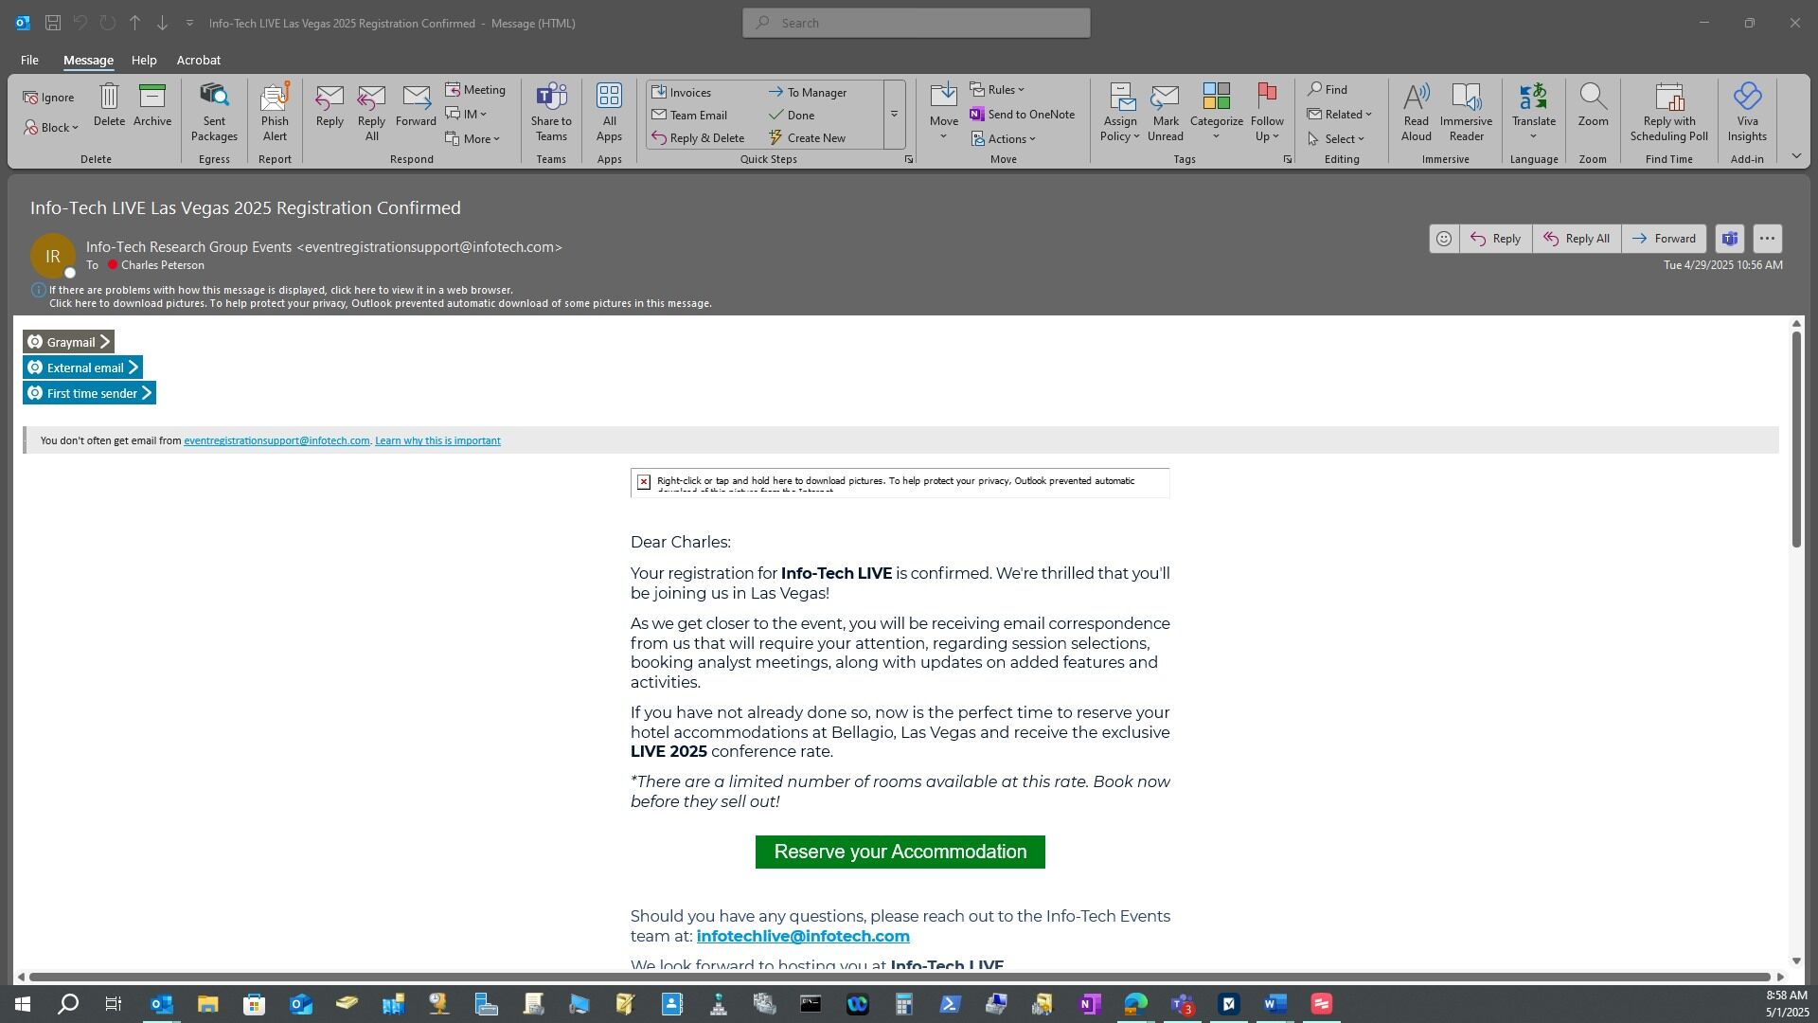The image size is (1818, 1023).
Task: Click Learn why this is important link
Action: 437,440
